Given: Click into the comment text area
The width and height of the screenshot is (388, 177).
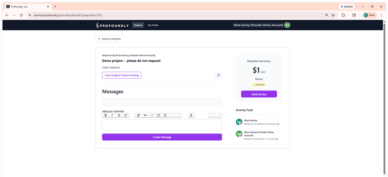Looking at the screenshot, I should pos(162,125).
